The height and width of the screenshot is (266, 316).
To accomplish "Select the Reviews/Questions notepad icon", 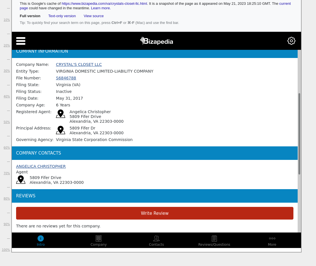I will (214, 238).
